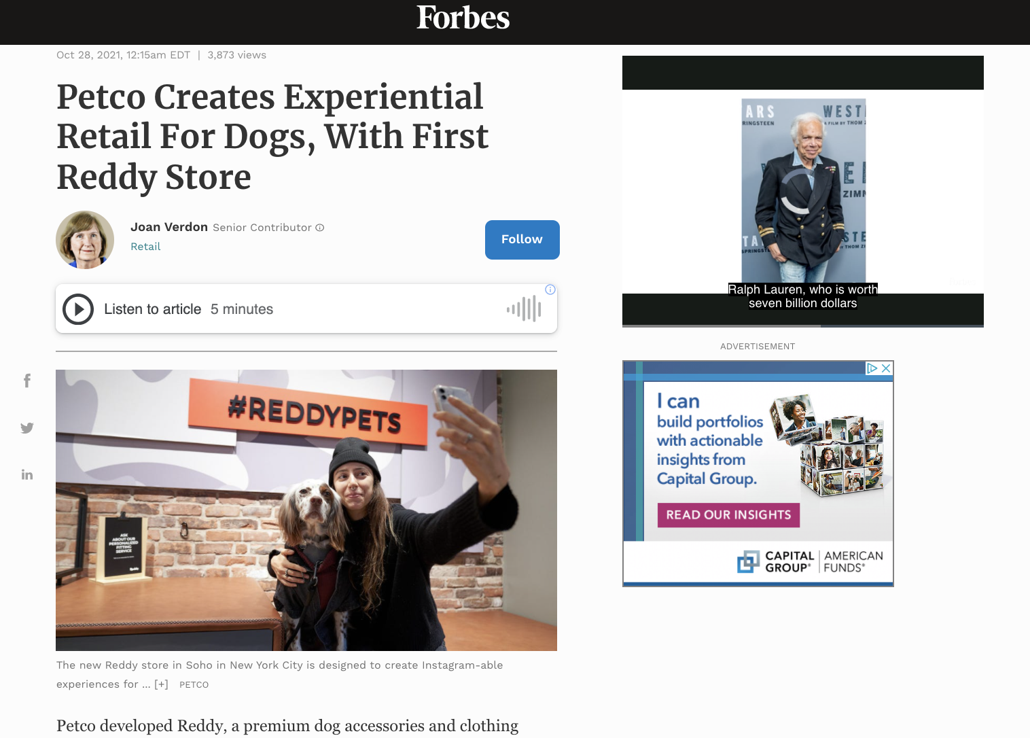Viewport: 1030px width, 738px height.
Task: Close the Capital Group ad
Action: tap(886, 368)
